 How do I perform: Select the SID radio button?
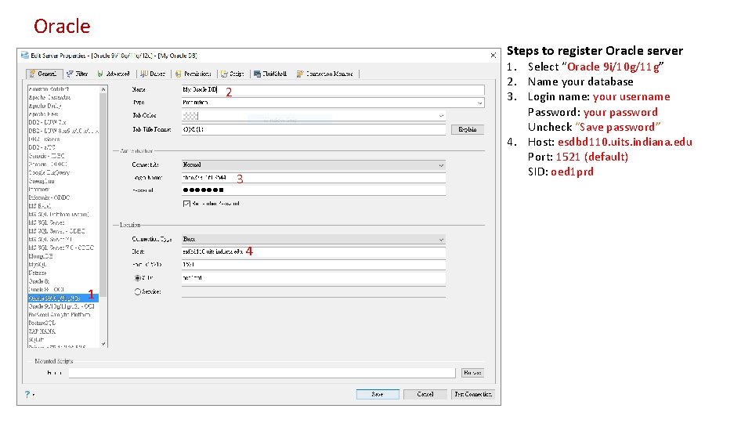pyautogui.click(x=138, y=278)
